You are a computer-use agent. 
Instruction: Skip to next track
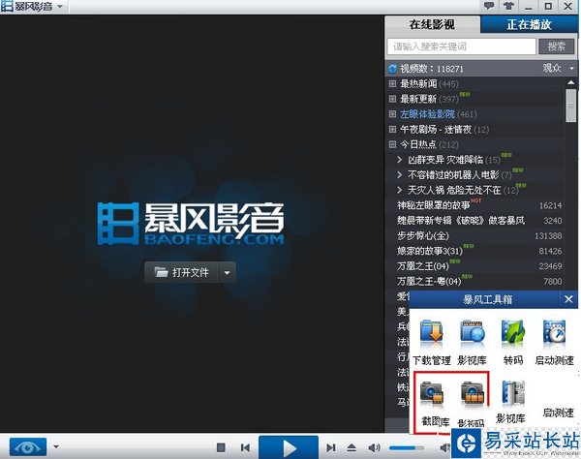tap(331, 447)
